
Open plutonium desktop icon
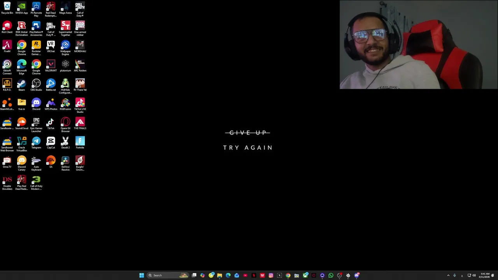point(65,66)
